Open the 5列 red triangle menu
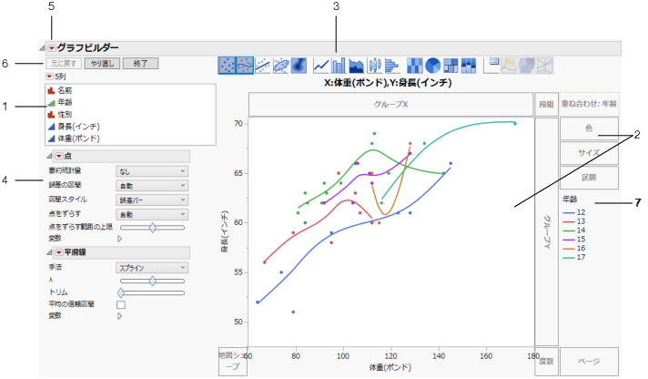Image resolution: width=648 pixels, height=379 pixels. (49, 77)
